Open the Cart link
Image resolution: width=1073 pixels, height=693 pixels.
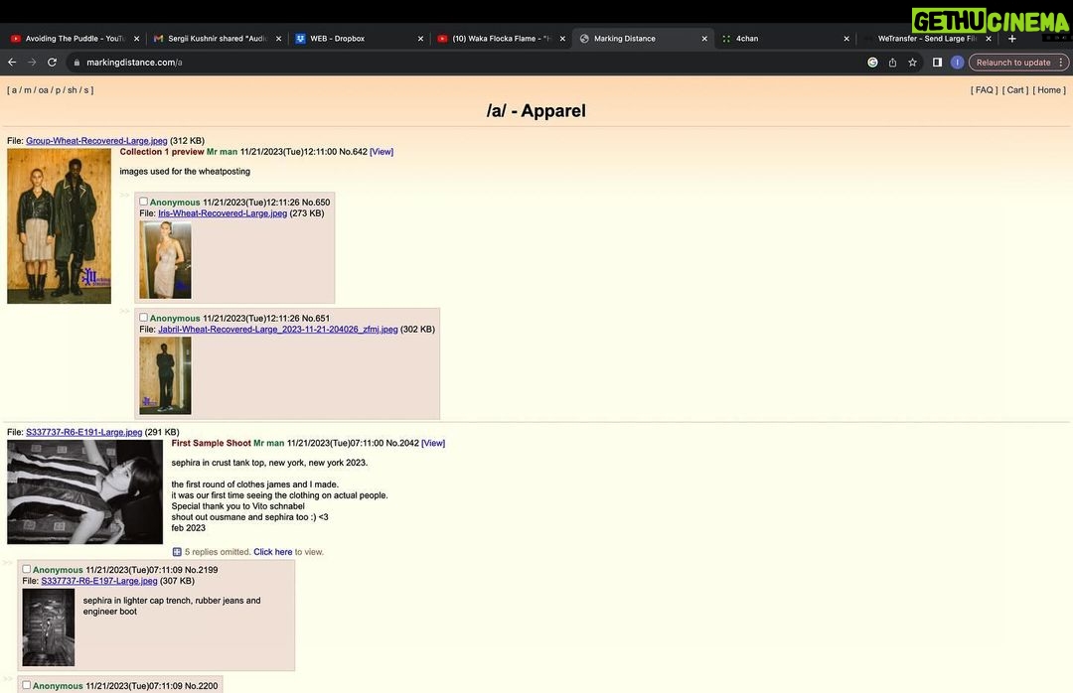pos(1015,90)
